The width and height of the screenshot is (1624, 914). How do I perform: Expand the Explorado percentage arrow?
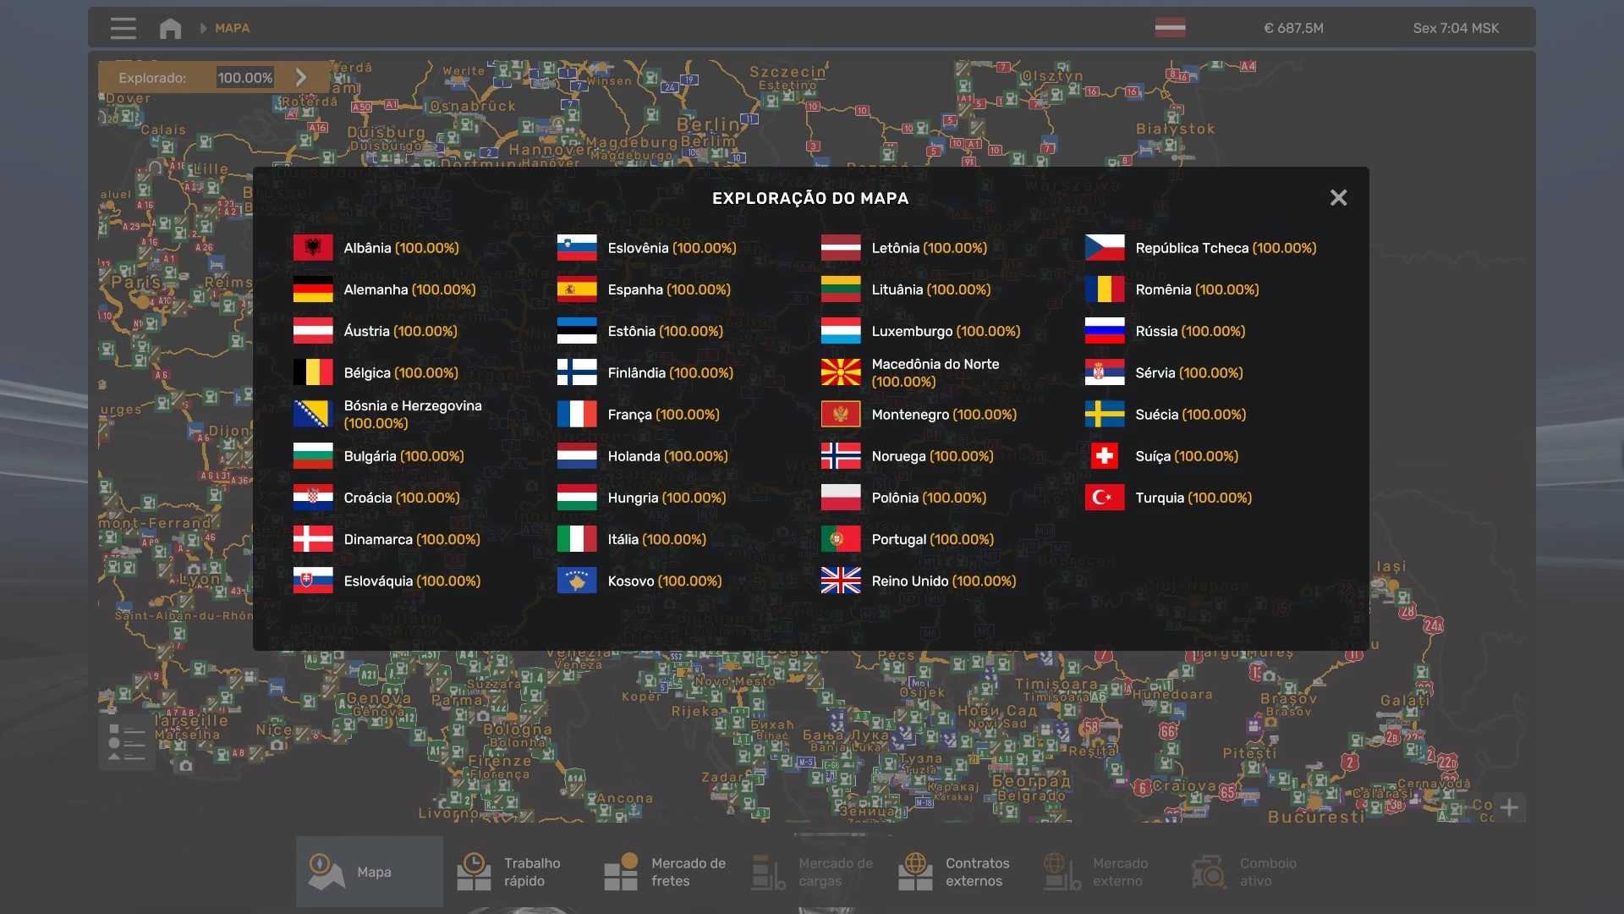[301, 78]
